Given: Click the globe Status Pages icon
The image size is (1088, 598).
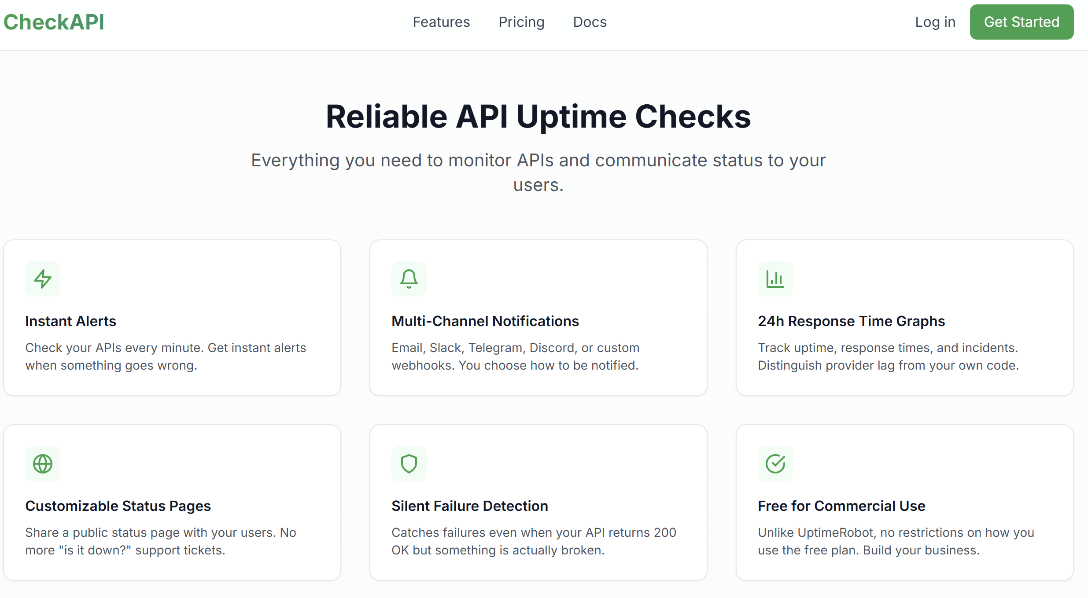Looking at the screenshot, I should (x=42, y=463).
